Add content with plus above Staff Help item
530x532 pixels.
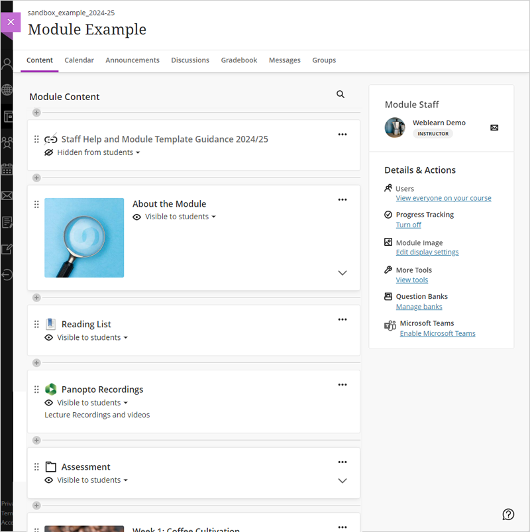point(36,113)
